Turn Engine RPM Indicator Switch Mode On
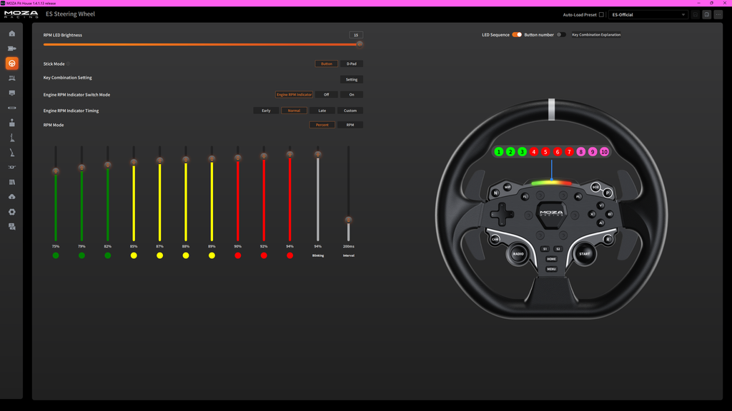Image resolution: width=732 pixels, height=411 pixels. pyautogui.click(x=352, y=95)
